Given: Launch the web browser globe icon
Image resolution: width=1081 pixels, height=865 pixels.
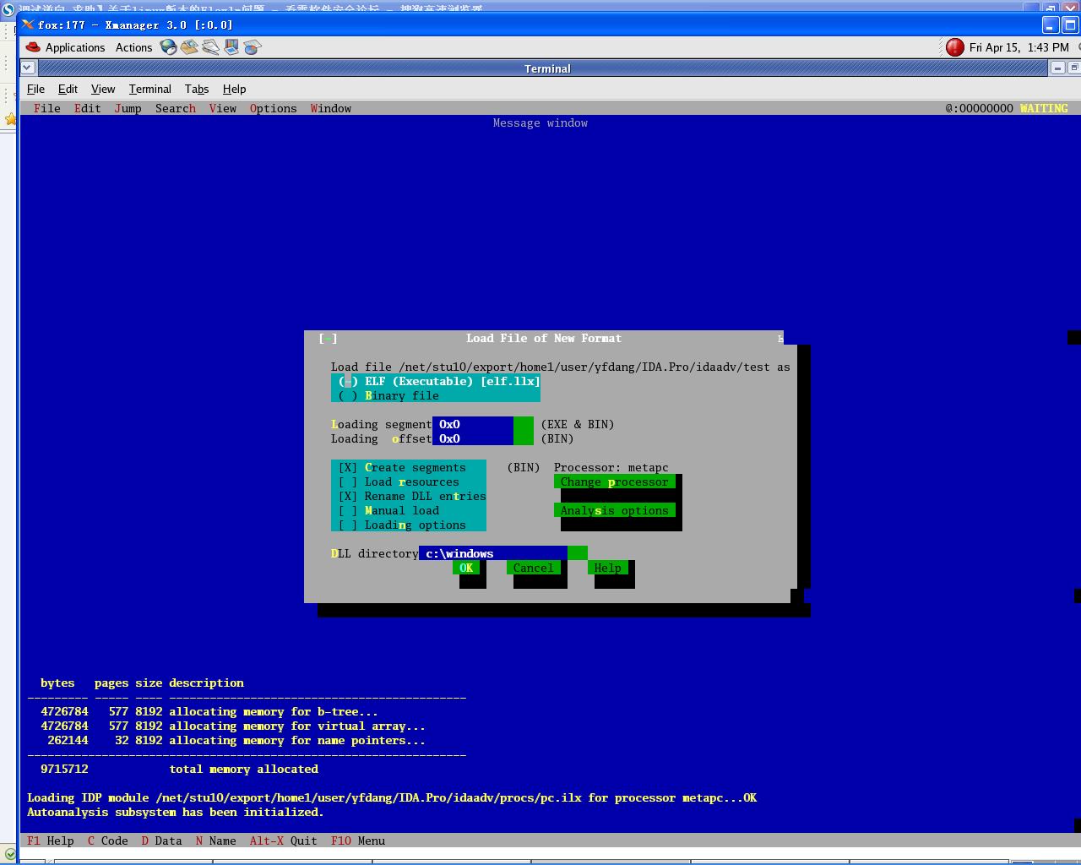Looking at the screenshot, I should point(169,47).
